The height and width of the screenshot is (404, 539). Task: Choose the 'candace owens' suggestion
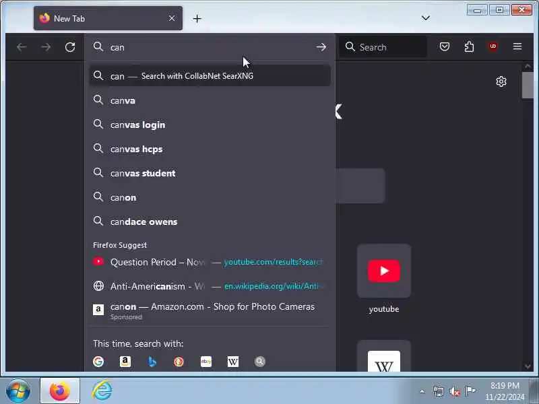pyautogui.click(x=210, y=222)
